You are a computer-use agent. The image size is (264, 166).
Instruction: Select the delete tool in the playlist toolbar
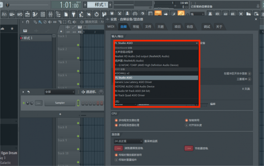(x=45, y=22)
